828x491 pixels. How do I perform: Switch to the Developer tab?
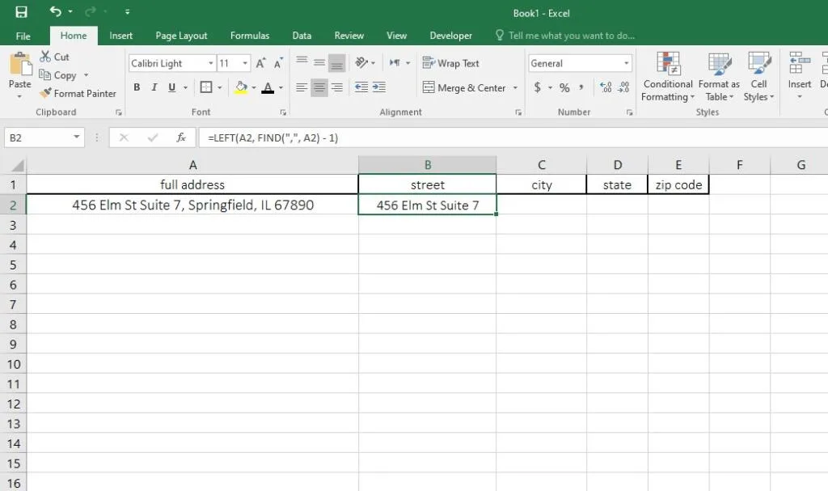tap(451, 36)
